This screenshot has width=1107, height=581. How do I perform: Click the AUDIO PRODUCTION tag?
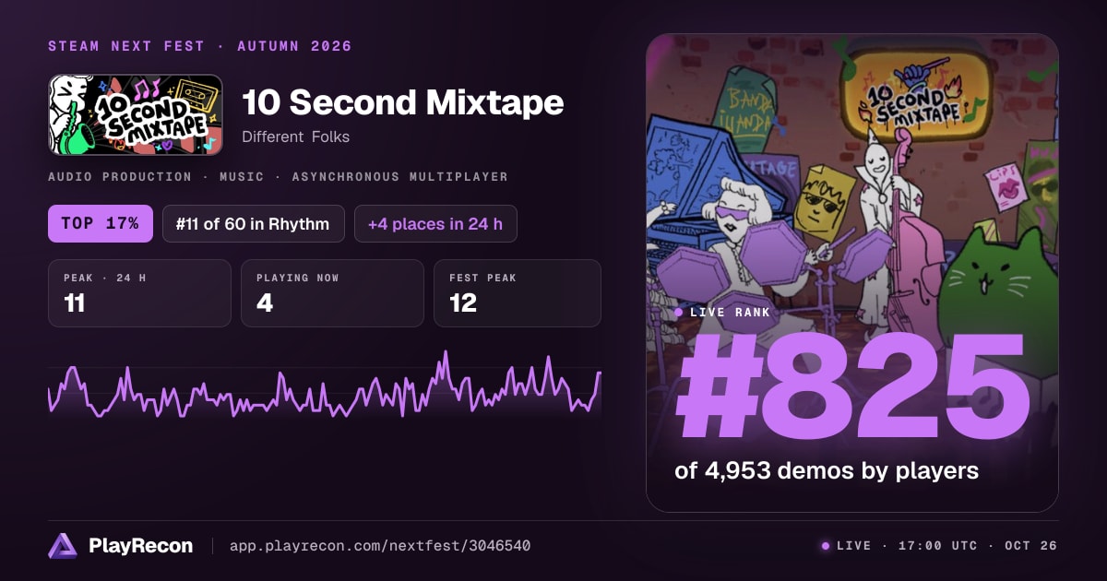click(x=120, y=176)
